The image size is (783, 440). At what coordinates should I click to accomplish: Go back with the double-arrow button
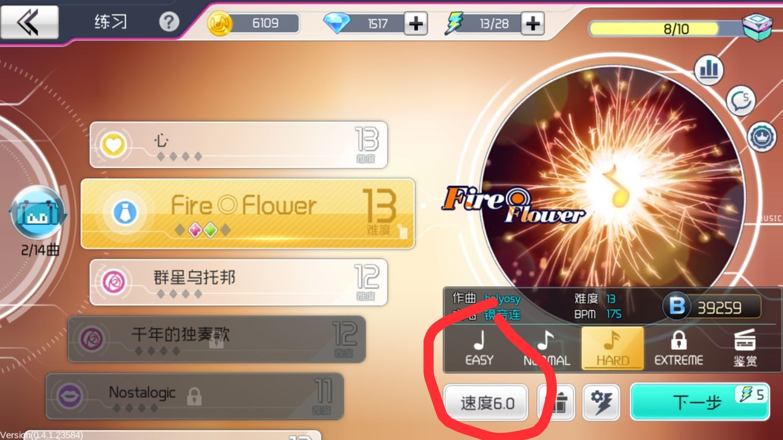[29, 23]
